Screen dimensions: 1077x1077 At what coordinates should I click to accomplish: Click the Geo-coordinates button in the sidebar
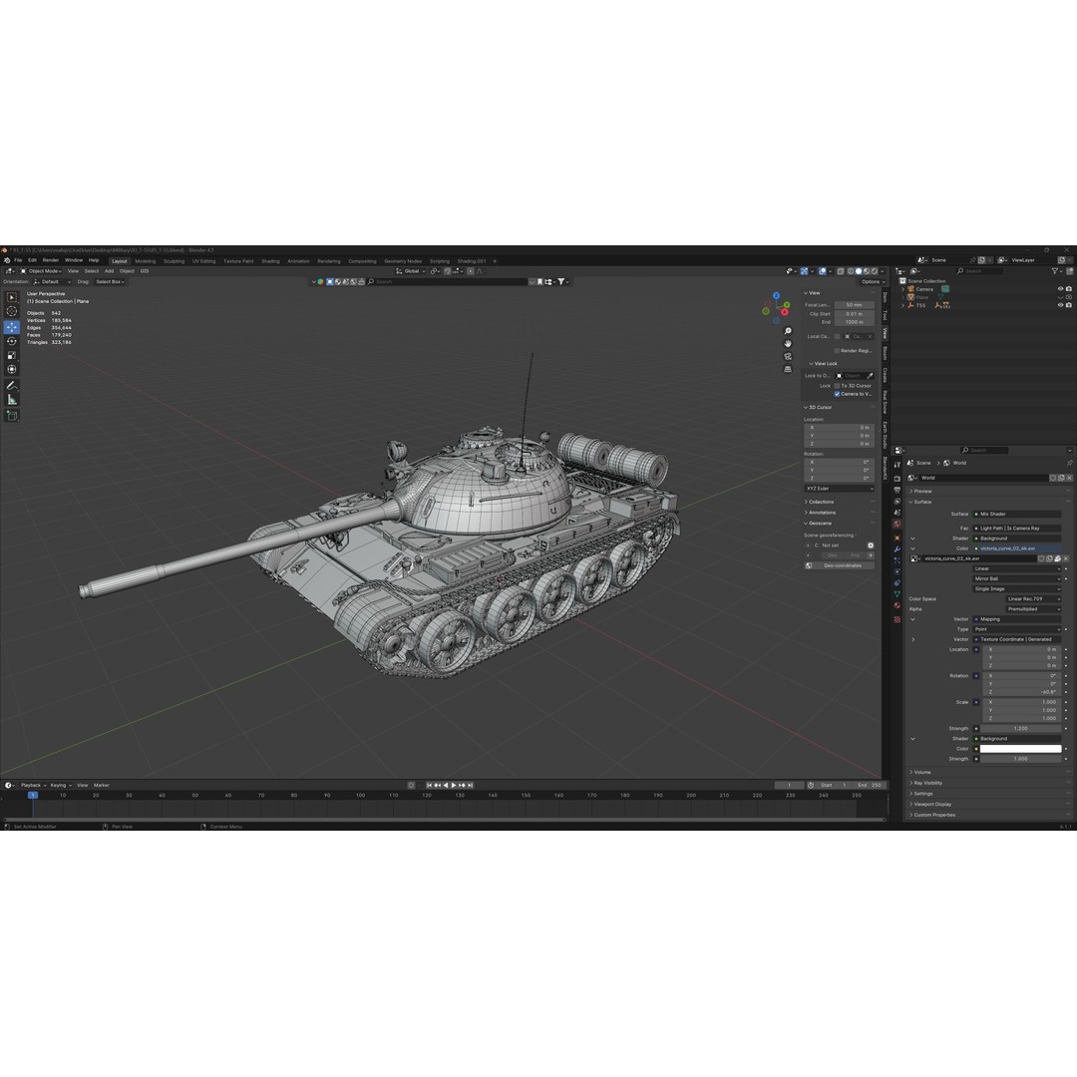point(841,565)
